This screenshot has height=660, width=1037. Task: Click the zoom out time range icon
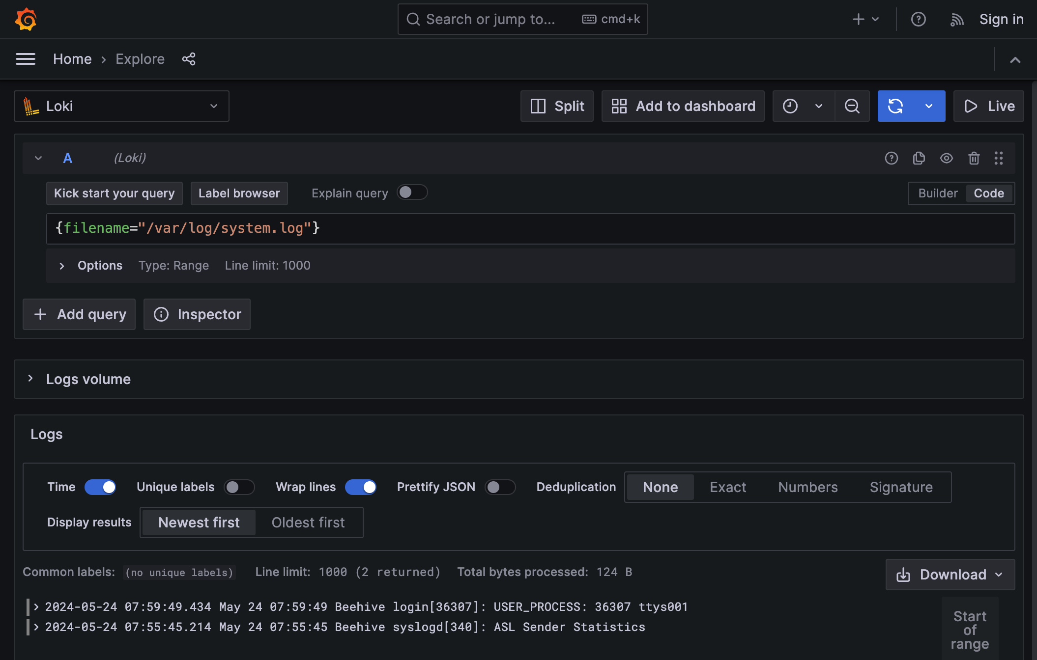pos(852,106)
